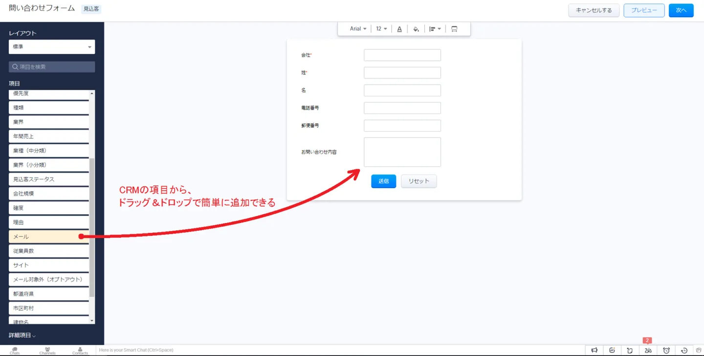This screenshot has height=356, width=704.
Task: Click the Smart Chat input bar
Action: click(x=340, y=350)
